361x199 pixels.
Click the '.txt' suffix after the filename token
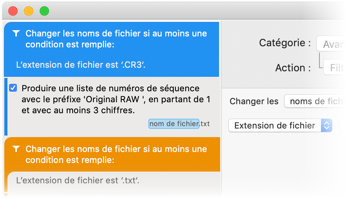[x=205, y=124]
